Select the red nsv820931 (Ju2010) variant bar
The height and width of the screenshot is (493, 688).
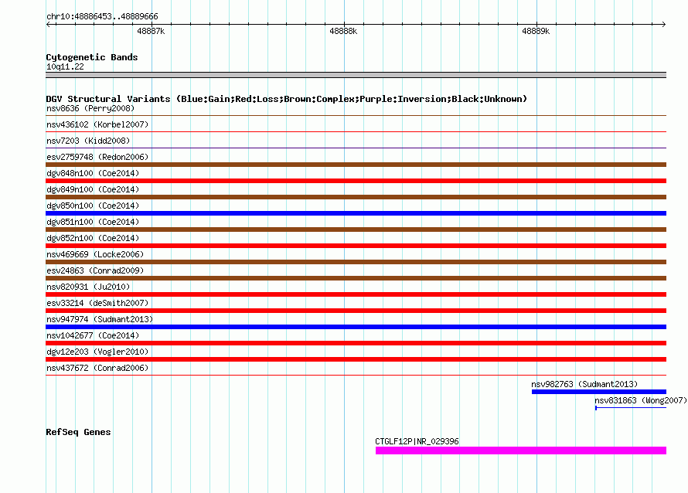click(356, 294)
